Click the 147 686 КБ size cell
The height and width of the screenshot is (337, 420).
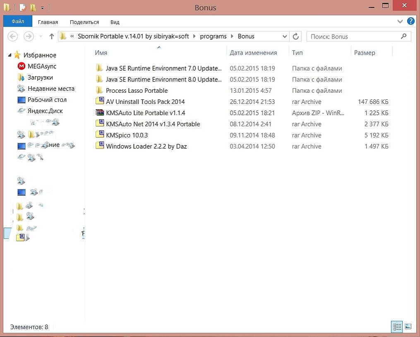(x=373, y=102)
